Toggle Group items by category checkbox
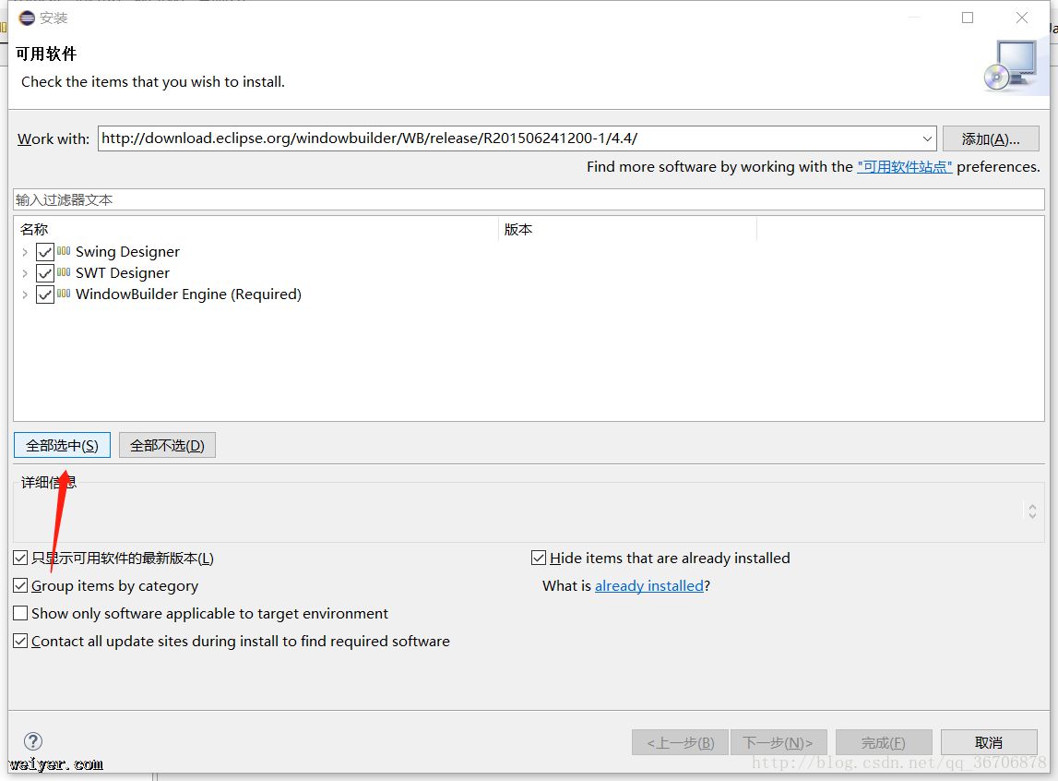Screen dimensions: 1058x781 [21, 585]
